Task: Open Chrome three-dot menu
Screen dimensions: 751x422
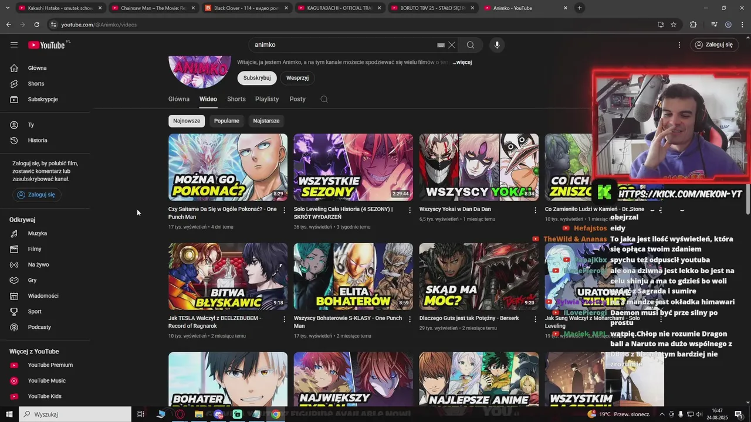Action: pos(742,25)
